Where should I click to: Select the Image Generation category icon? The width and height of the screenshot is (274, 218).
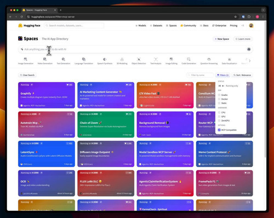point(25,59)
